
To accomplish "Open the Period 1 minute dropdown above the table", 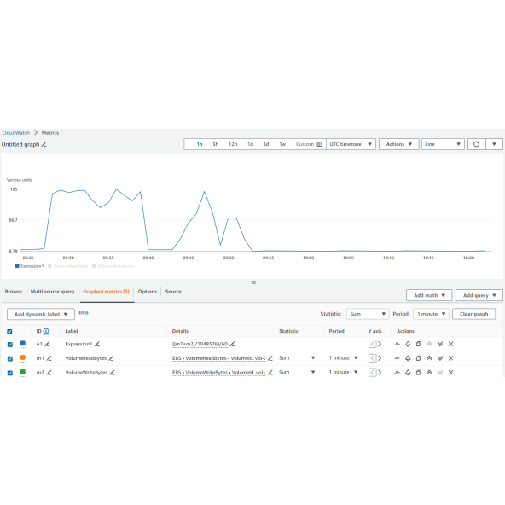I will point(431,314).
